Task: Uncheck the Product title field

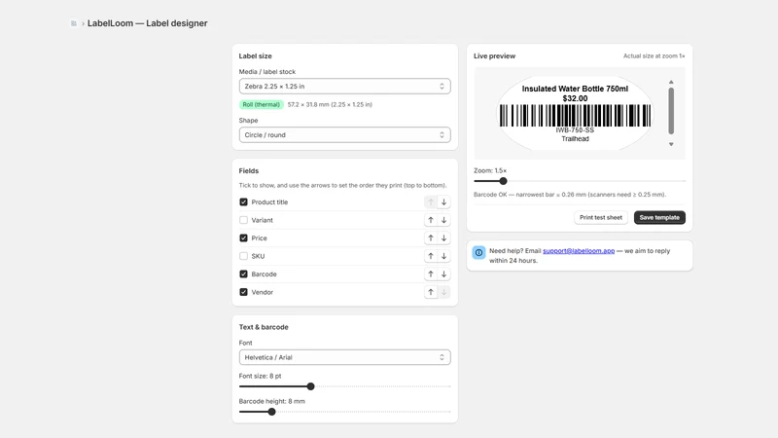Action: click(x=244, y=202)
